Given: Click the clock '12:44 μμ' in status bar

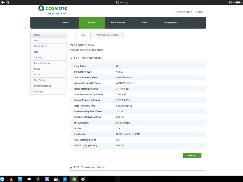Looking at the screenshot, I should 122,2.
